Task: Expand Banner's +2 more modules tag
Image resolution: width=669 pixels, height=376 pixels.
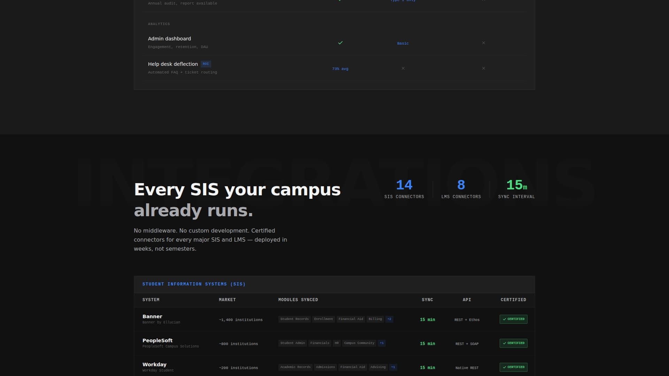Action: pos(389,319)
